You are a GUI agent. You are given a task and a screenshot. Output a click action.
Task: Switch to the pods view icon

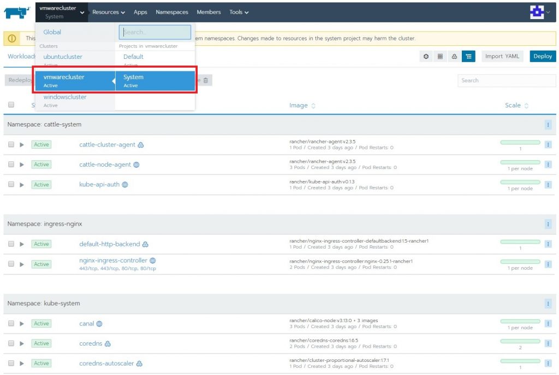coord(426,56)
